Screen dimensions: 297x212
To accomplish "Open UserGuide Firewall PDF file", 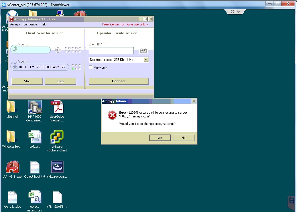I will point(57,107).
